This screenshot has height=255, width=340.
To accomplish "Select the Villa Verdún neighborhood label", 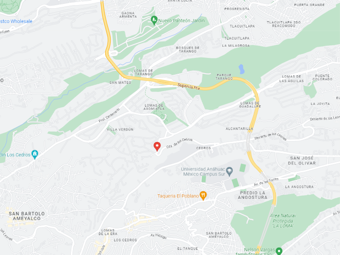I will [120, 130].
